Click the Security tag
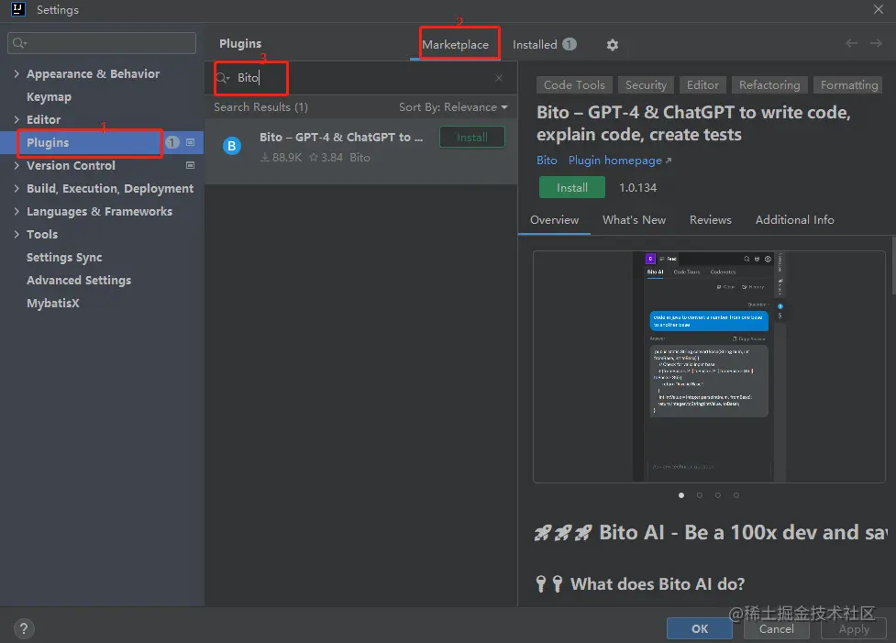This screenshot has width=896, height=643. tap(646, 85)
